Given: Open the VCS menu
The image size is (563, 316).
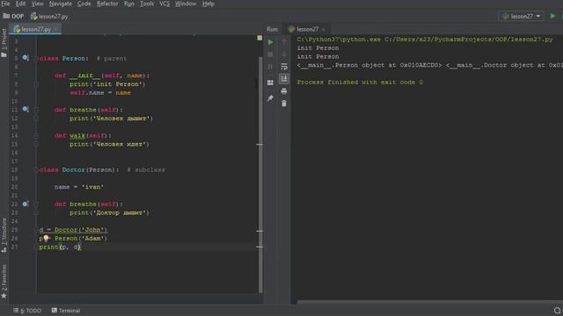Looking at the screenshot, I should click(165, 4).
